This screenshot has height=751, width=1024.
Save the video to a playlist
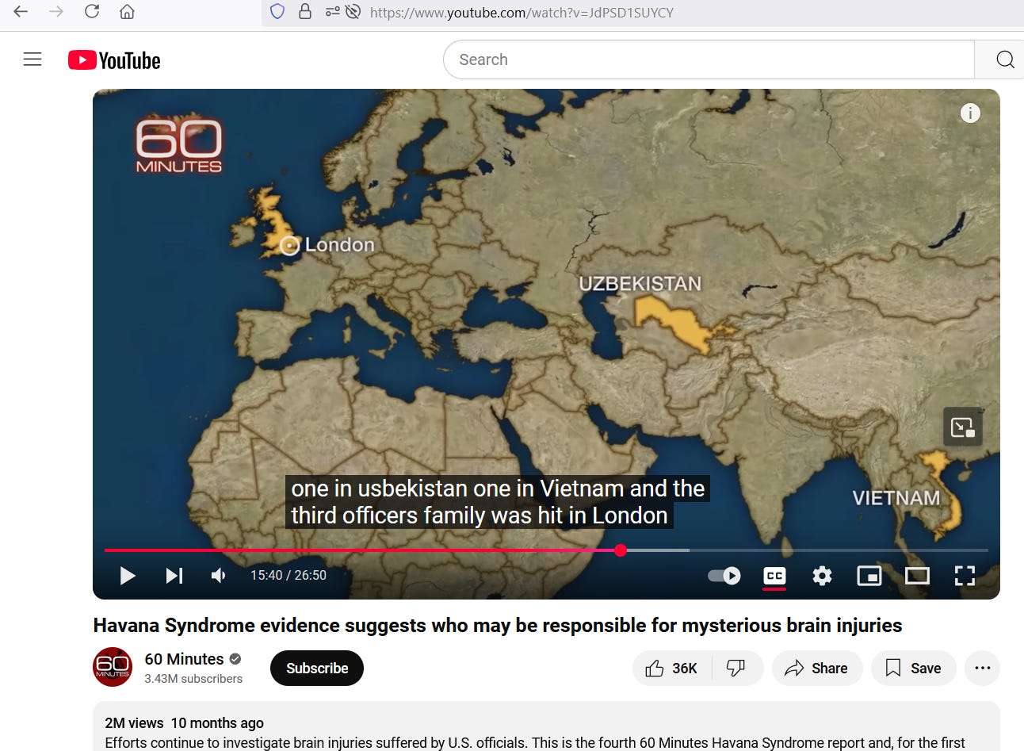tap(914, 669)
